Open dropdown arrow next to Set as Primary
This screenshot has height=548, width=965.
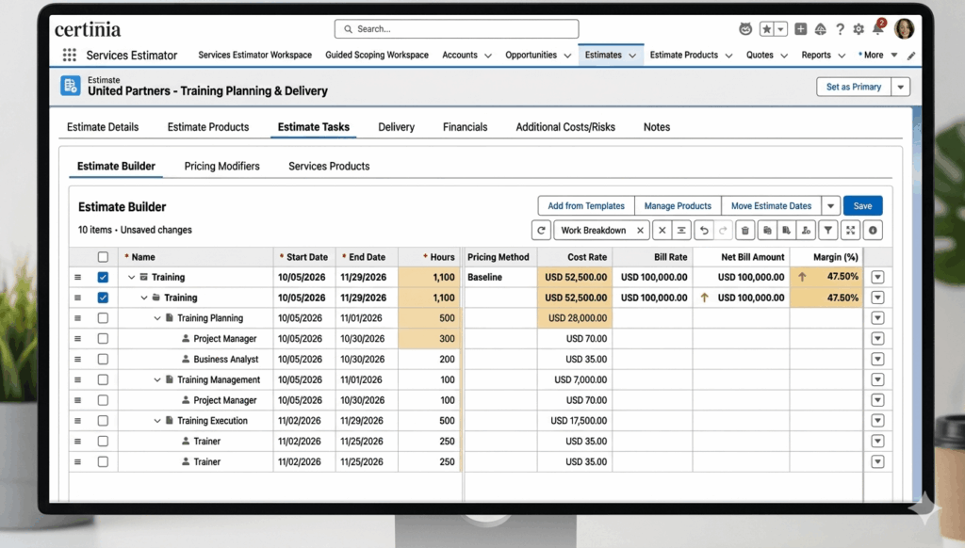(900, 87)
